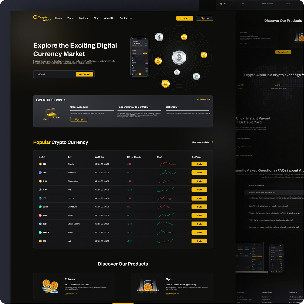Click the Crypto Alpha logo icon
The width and height of the screenshot is (304, 304).
tap(35, 17)
